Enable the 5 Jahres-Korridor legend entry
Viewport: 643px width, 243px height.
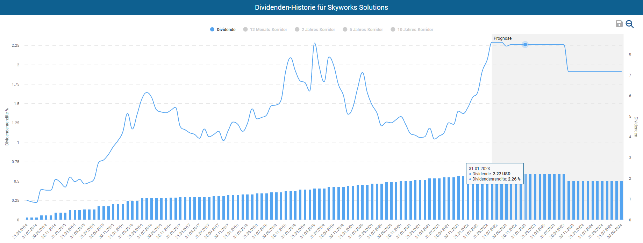pos(363,30)
